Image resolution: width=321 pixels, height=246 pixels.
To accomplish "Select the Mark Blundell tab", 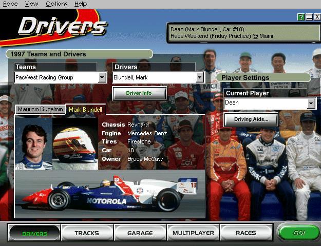I will [x=86, y=109].
